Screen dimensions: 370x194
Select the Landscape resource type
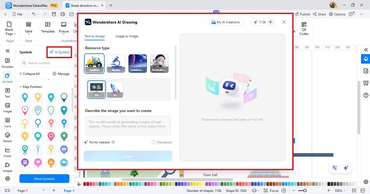(138, 64)
